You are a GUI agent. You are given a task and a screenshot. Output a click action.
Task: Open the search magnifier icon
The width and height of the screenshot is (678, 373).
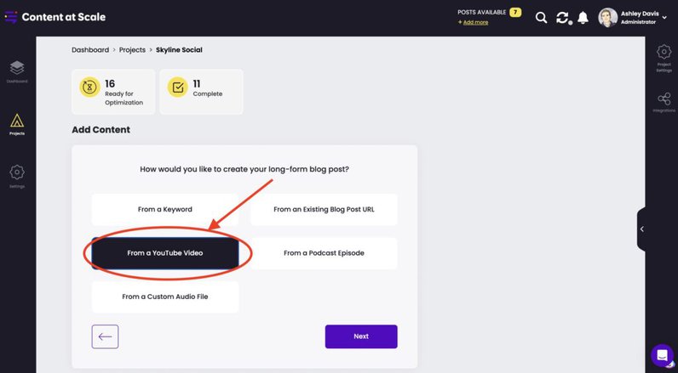[541, 17]
